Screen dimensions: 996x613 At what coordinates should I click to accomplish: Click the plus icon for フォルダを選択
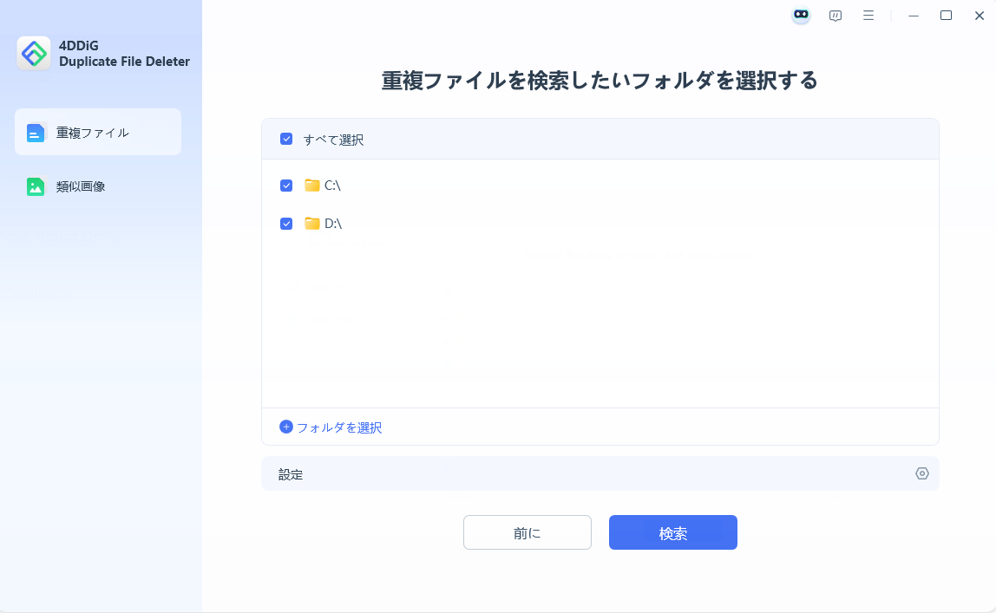tap(285, 427)
